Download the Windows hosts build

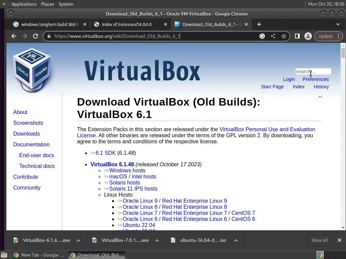(x=127, y=170)
